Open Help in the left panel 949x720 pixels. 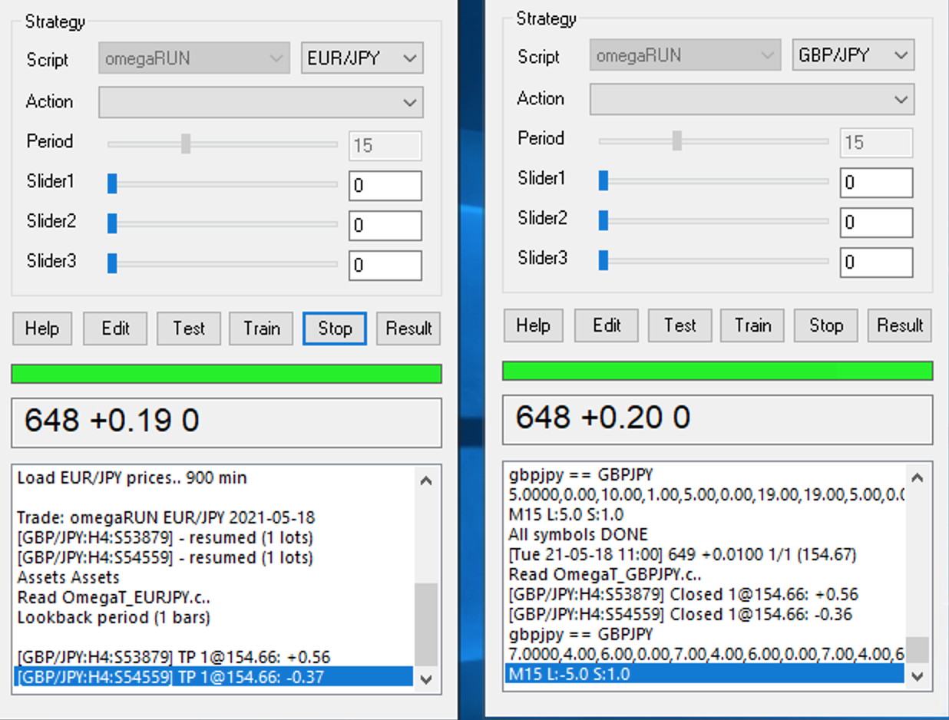41,329
